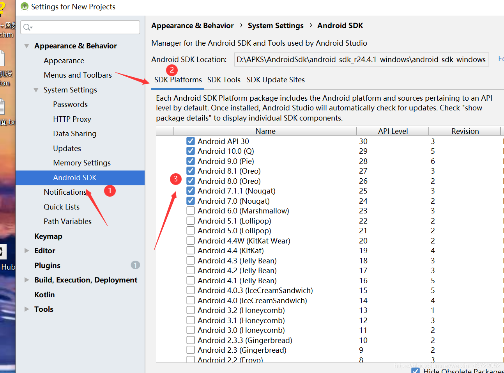Check Android 2.3 (Gingerbread) platform
This screenshot has height=373, width=504.
pyautogui.click(x=191, y=350)
